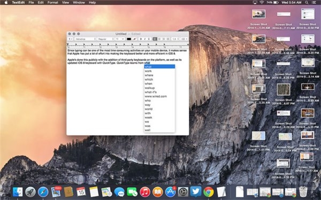Open Mail from the Dock
Image resolution: width=321 pixels, height=200 pixels.
(x=56, y=192)
